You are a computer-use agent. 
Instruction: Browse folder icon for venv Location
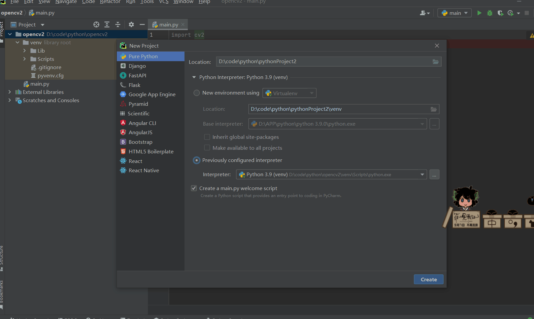(x=434, y=109)
